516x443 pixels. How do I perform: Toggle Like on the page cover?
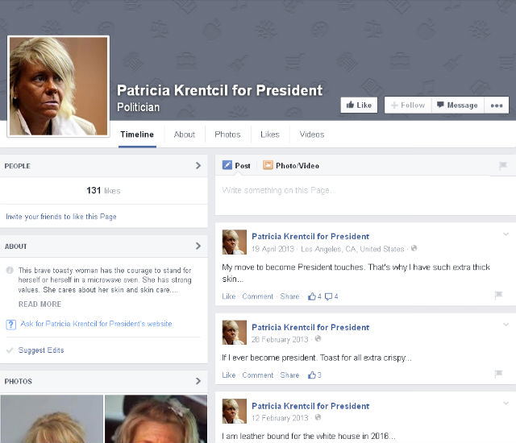click(x=358, y=106)
